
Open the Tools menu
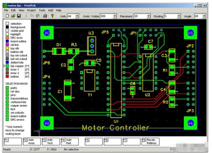point(42,10)
